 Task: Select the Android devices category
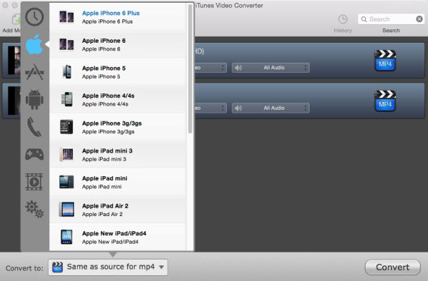pyautogui.click(x=34, y=99)
